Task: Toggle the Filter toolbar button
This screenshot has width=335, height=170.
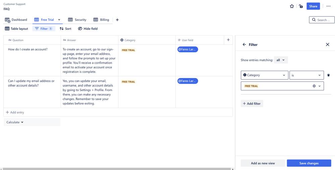Action: click(x=44, y=29)
